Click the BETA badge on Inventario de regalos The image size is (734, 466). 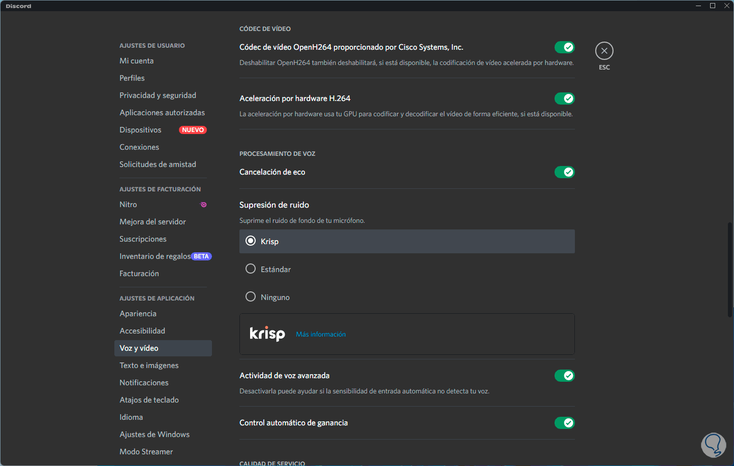201,256
